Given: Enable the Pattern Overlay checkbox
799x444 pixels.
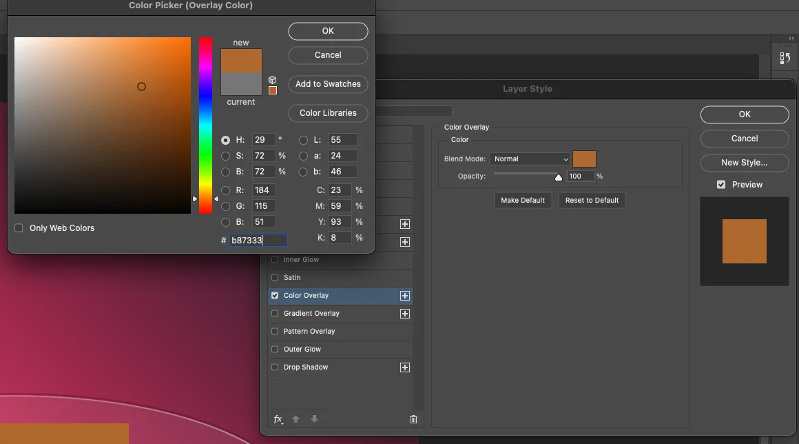Looking at the screenshot, I should pos(275,332).
